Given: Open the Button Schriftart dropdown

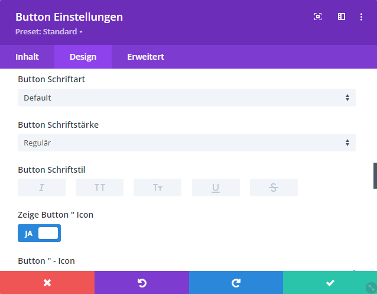Looking at the screenshot, I should click(186, 98).
